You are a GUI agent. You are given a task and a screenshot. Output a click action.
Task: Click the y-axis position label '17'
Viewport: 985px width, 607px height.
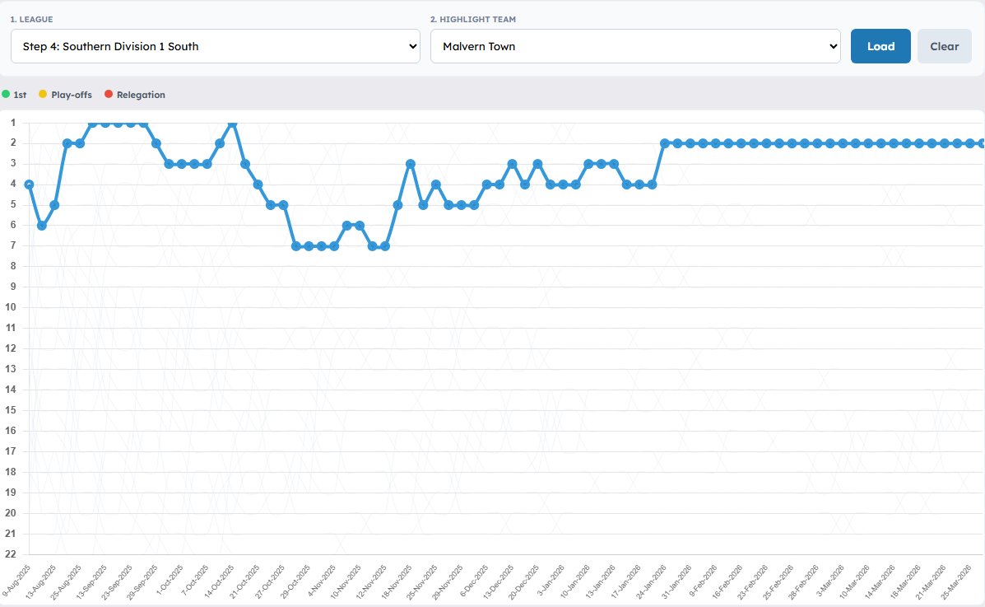11,451
